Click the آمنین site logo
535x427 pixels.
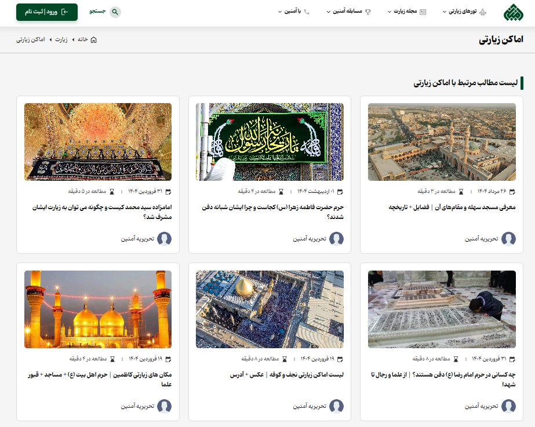[x=513, y=12]
